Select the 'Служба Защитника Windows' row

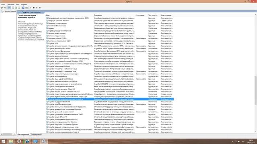click(x=110, y=66)
